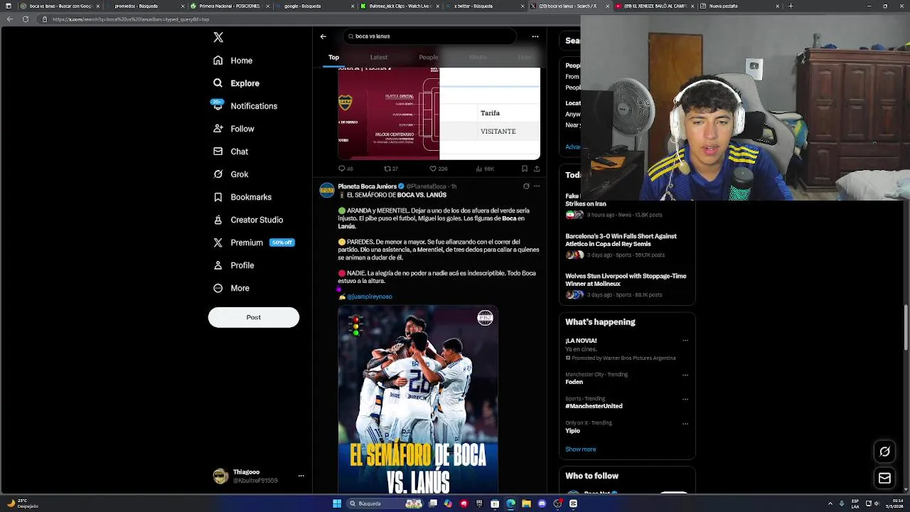Open Bookmarks in the sidebar

[242, 197]
